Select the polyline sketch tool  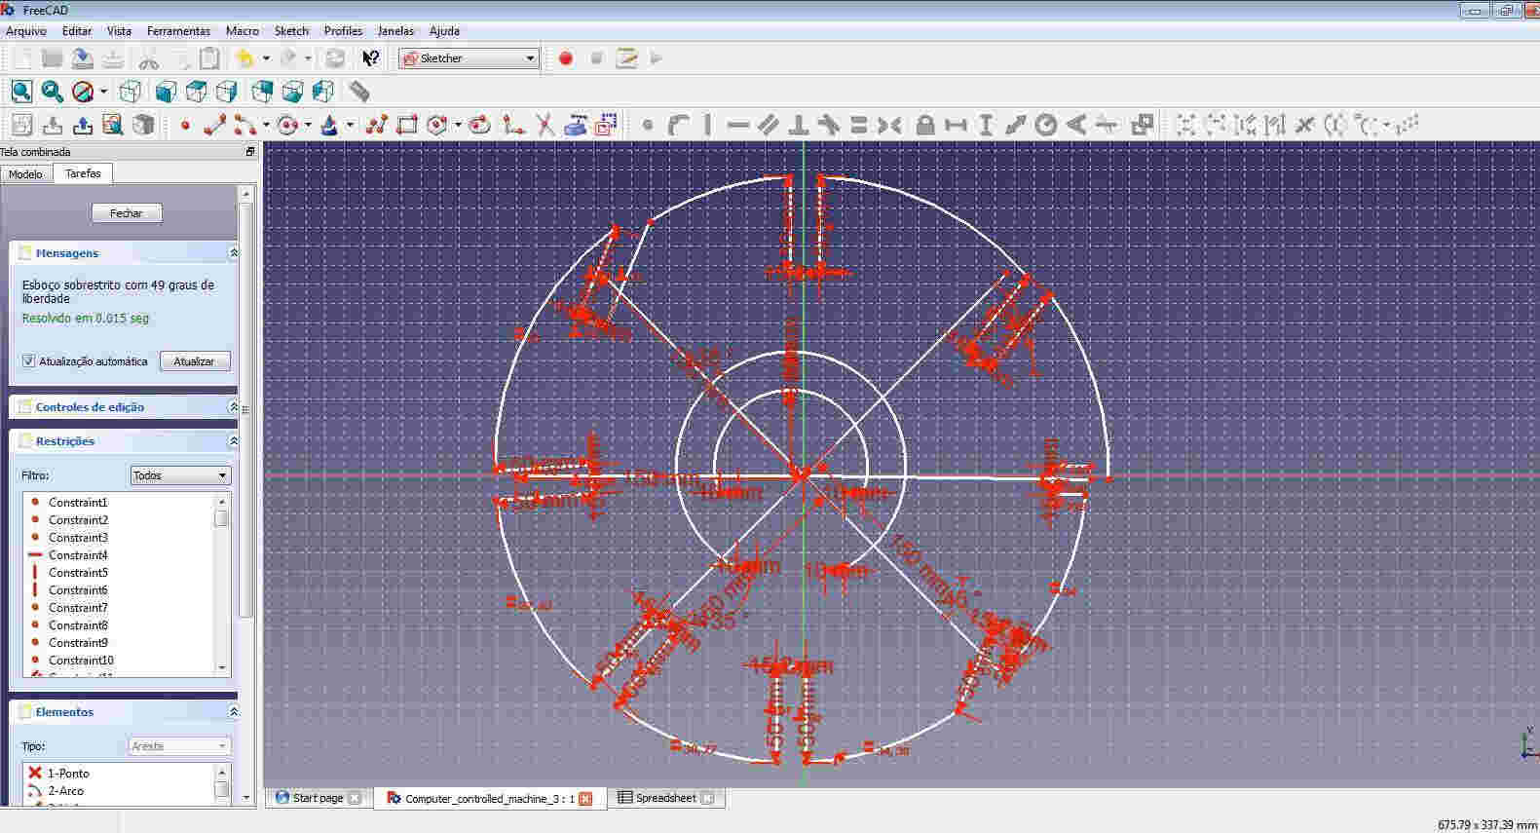point(377,125)
